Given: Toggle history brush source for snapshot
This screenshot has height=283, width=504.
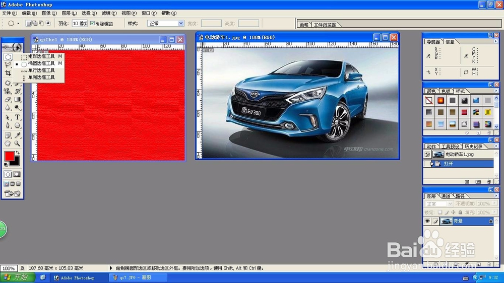Looking at the screenshot, I should point(427,155).
